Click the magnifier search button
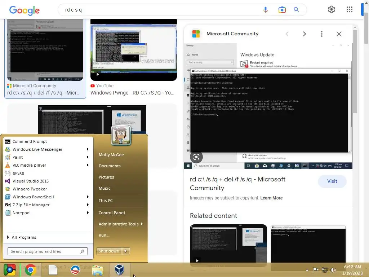The height and width of the screenshot is (277, 369). pos(296,10)
